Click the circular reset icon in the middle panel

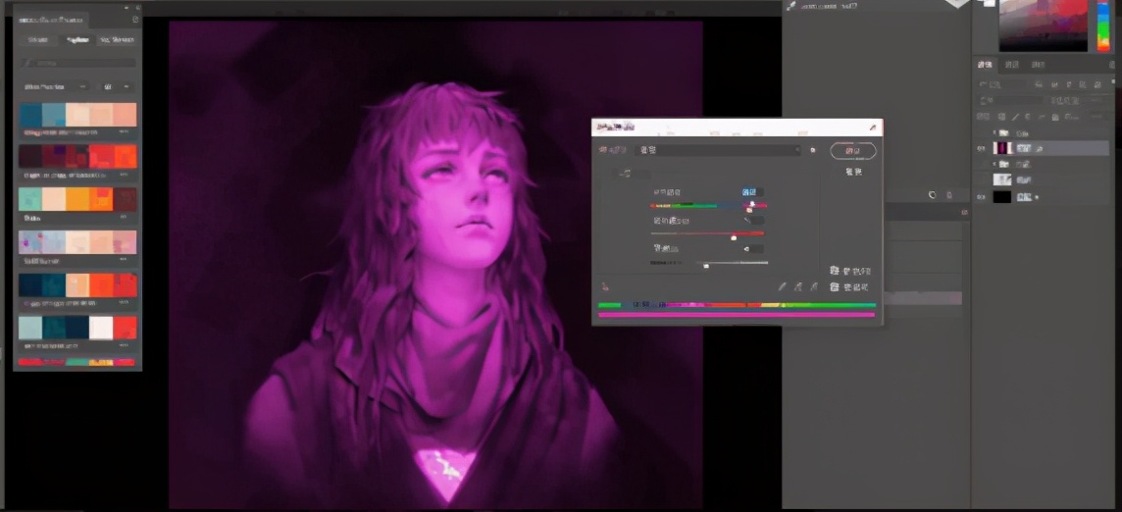[x=933, y=195]
